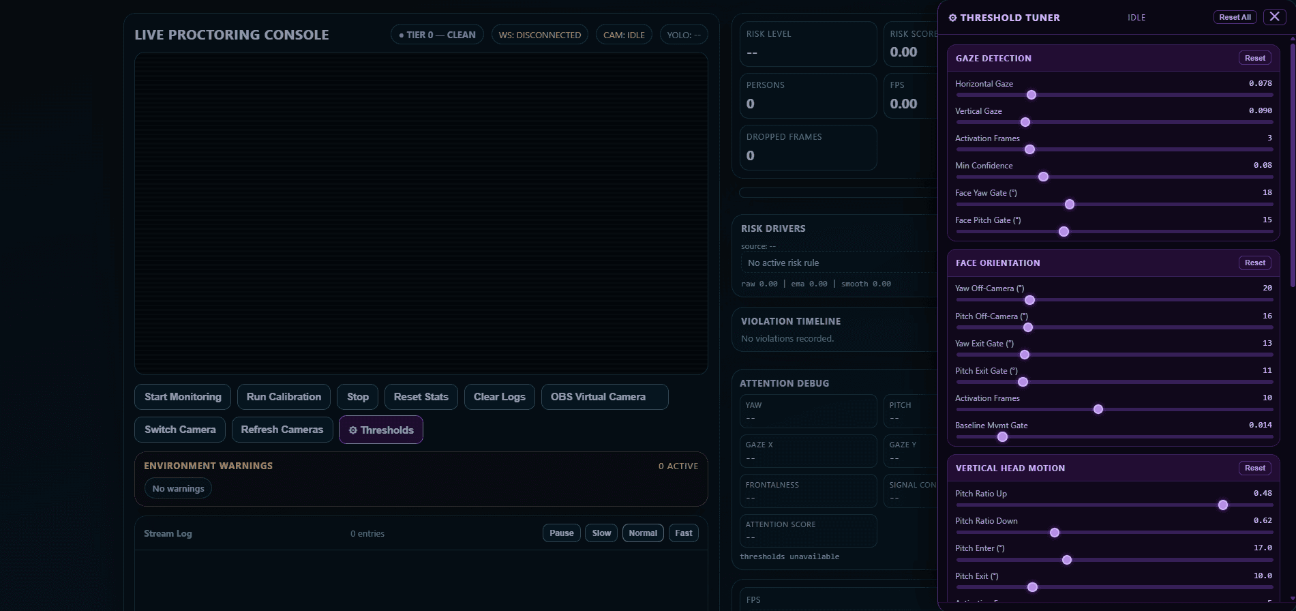Viewport: 1296px width, 611px height.
Task: Reset the Face Orientation section
Action: pos(1254,263)
